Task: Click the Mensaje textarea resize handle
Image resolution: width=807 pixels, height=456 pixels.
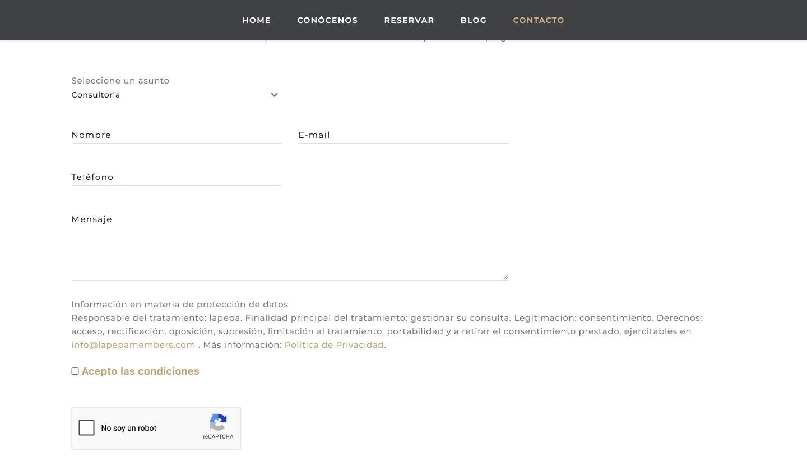Action: click(505, 277)
